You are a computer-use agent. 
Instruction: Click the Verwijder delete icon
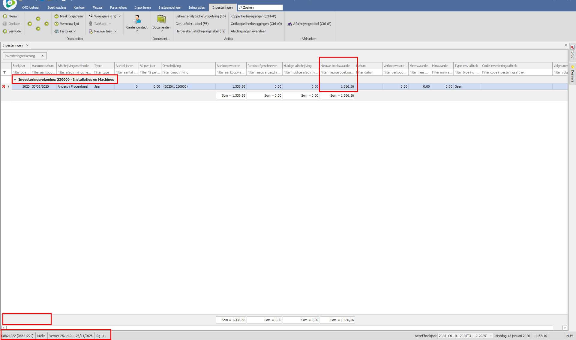5,31
